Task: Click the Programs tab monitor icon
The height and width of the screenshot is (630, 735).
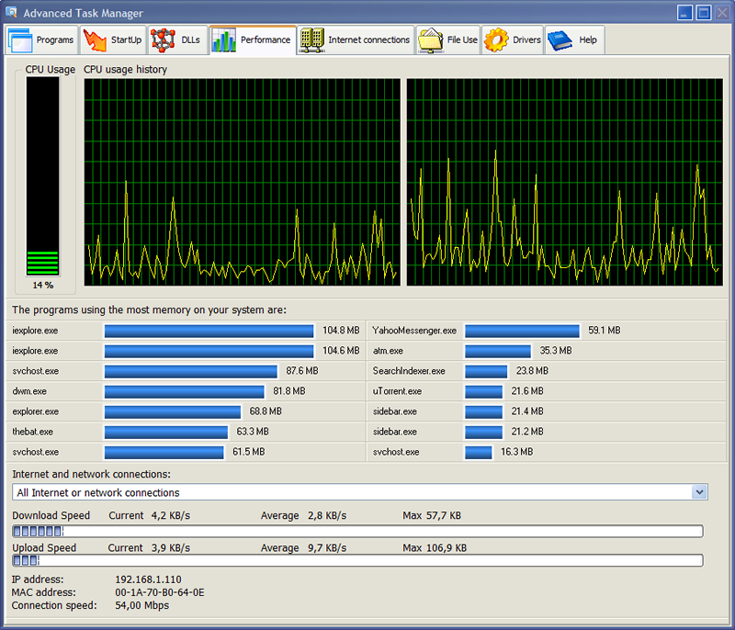Action: tap(20, 40)
